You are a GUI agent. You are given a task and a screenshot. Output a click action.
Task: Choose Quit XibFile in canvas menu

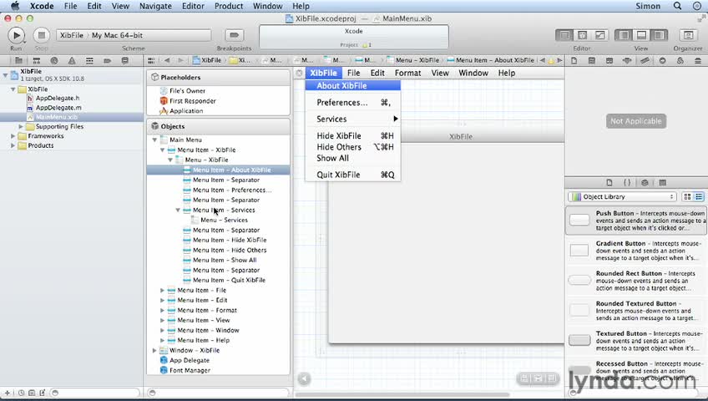[352, 175]
